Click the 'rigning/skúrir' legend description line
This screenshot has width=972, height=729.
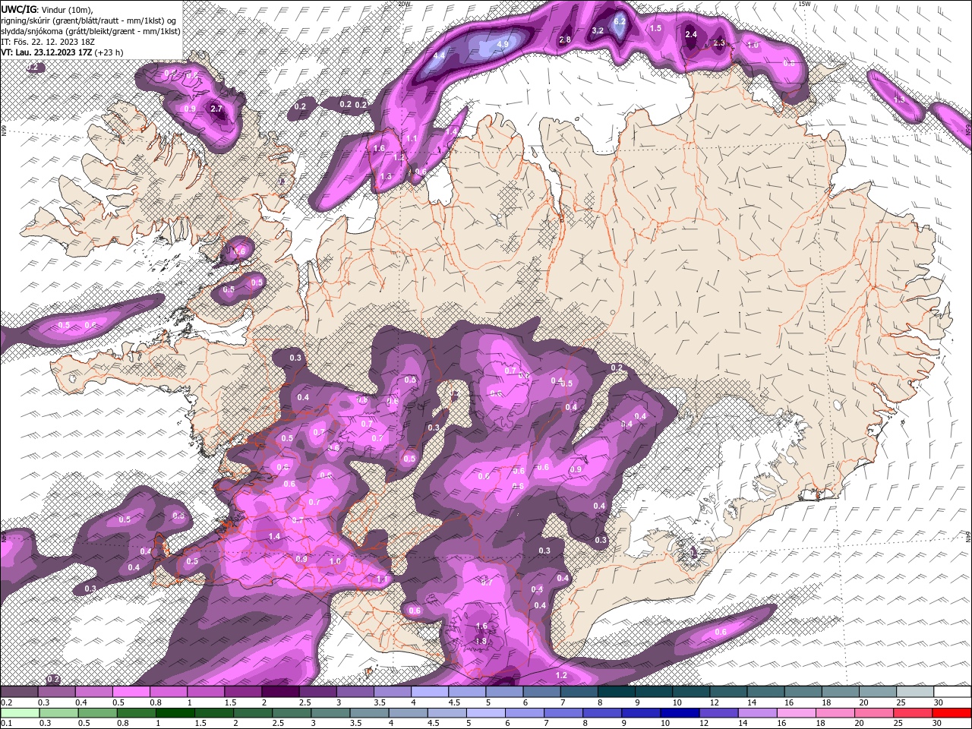(89, 20)
